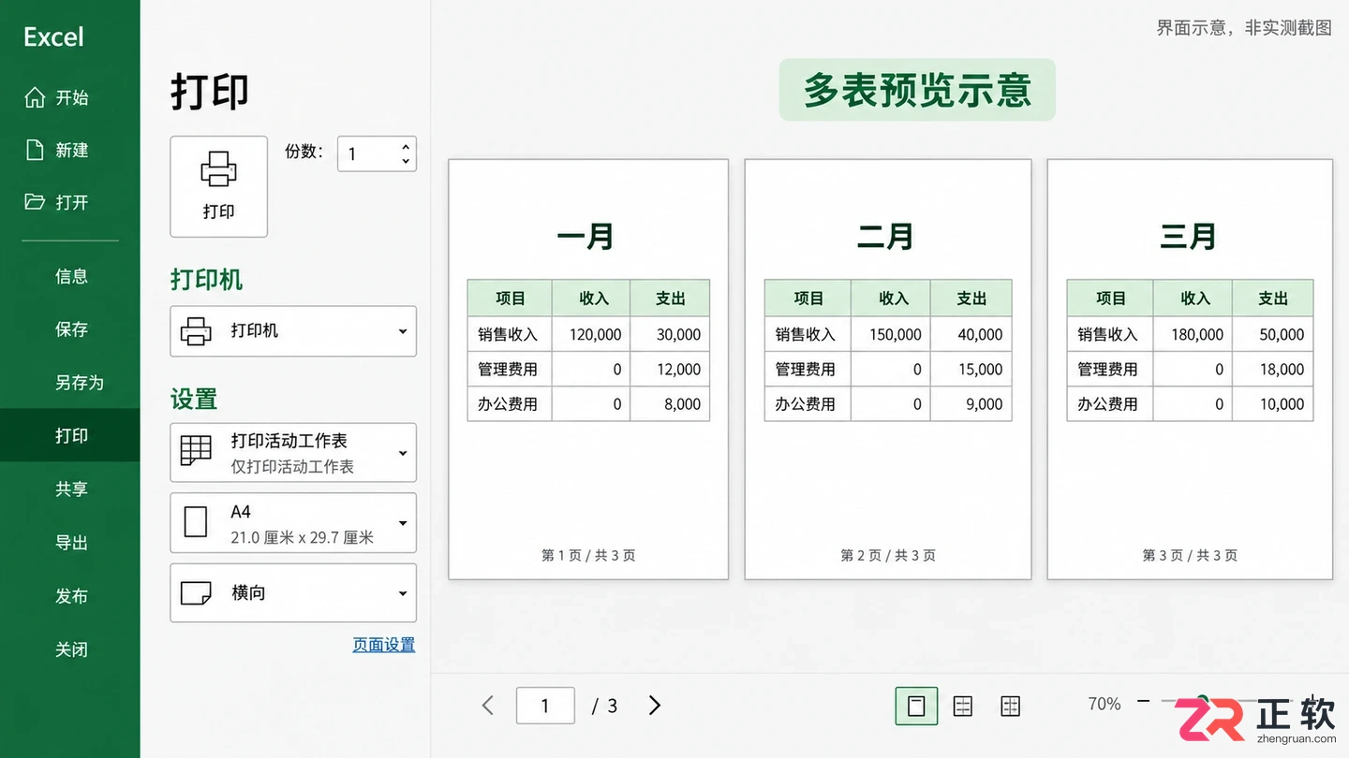Select 发布 in the sidebar

click(71, 596)
